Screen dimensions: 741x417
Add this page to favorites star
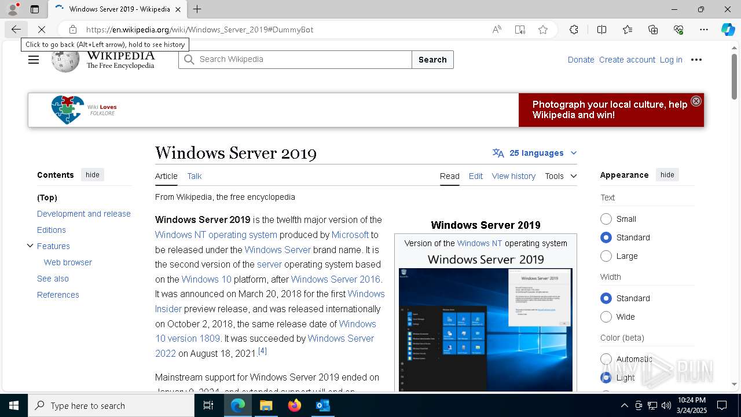click(x=543, y=30)
